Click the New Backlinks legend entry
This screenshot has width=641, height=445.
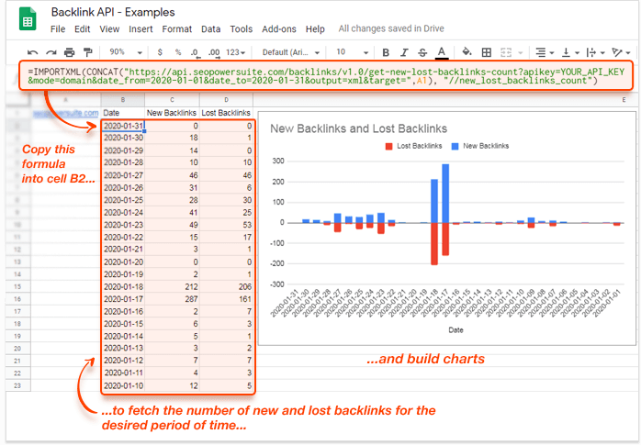pyautogui.click(x=480, y=146)
